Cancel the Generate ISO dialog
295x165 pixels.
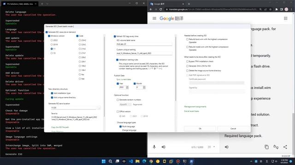(233, 129)
